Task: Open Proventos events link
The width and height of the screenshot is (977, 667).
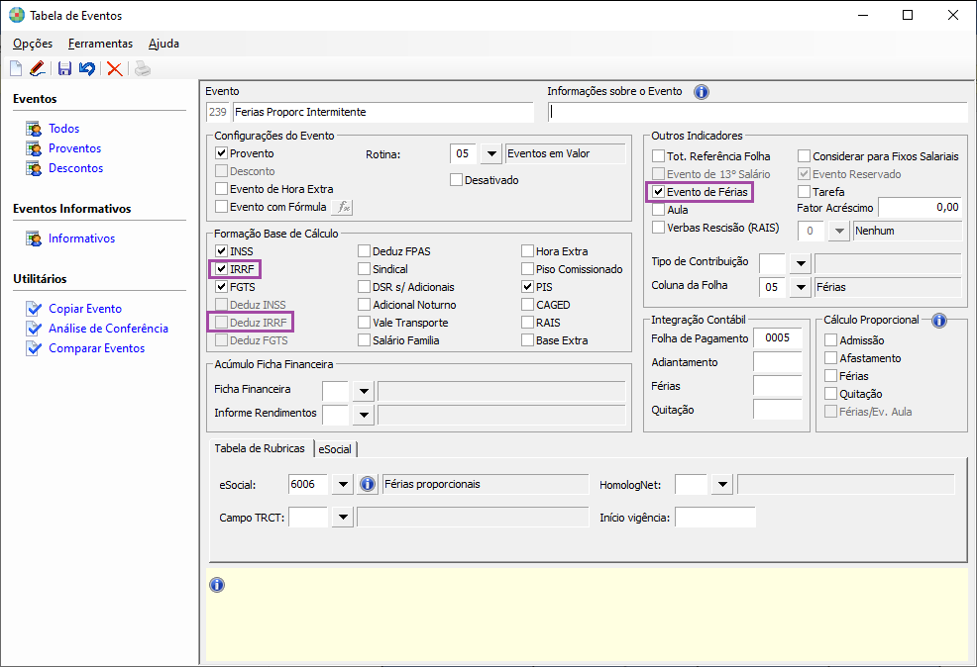Action: [x=74, y=148]
